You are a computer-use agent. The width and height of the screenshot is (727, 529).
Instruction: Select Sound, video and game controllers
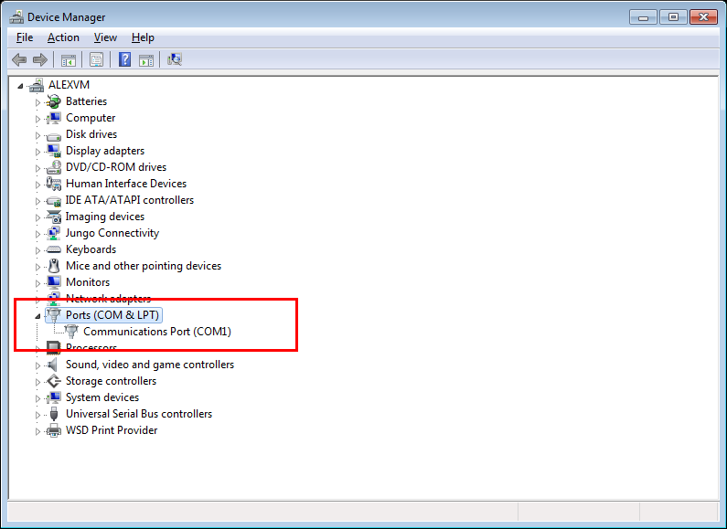click(x=149, y=365)
